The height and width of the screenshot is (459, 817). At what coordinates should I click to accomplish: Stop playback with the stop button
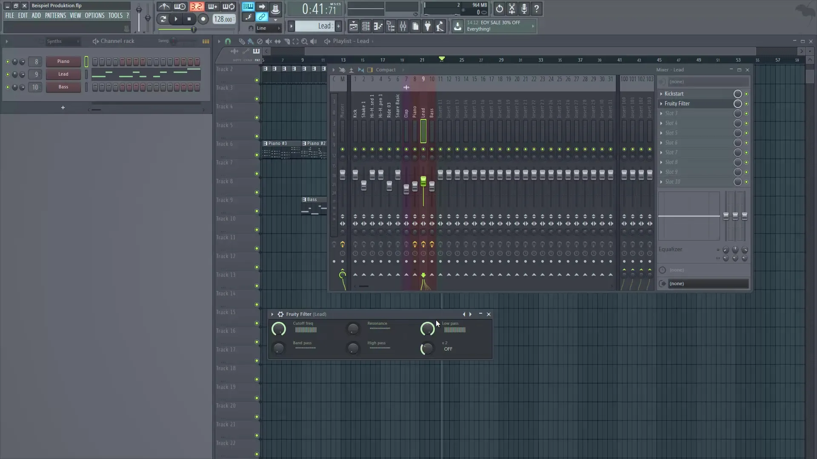click(189, 19)
